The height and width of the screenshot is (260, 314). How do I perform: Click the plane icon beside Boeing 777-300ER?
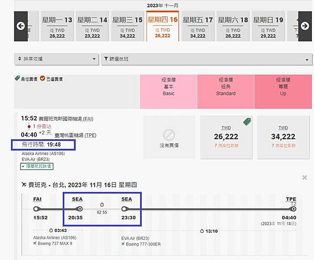123,244
